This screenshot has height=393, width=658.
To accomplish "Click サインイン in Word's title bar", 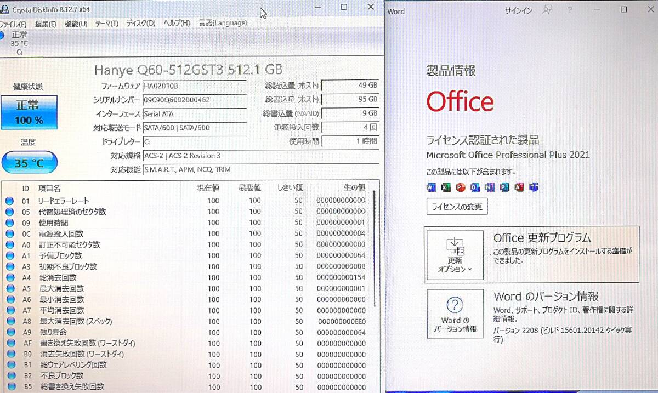I will tap(518, 10).
